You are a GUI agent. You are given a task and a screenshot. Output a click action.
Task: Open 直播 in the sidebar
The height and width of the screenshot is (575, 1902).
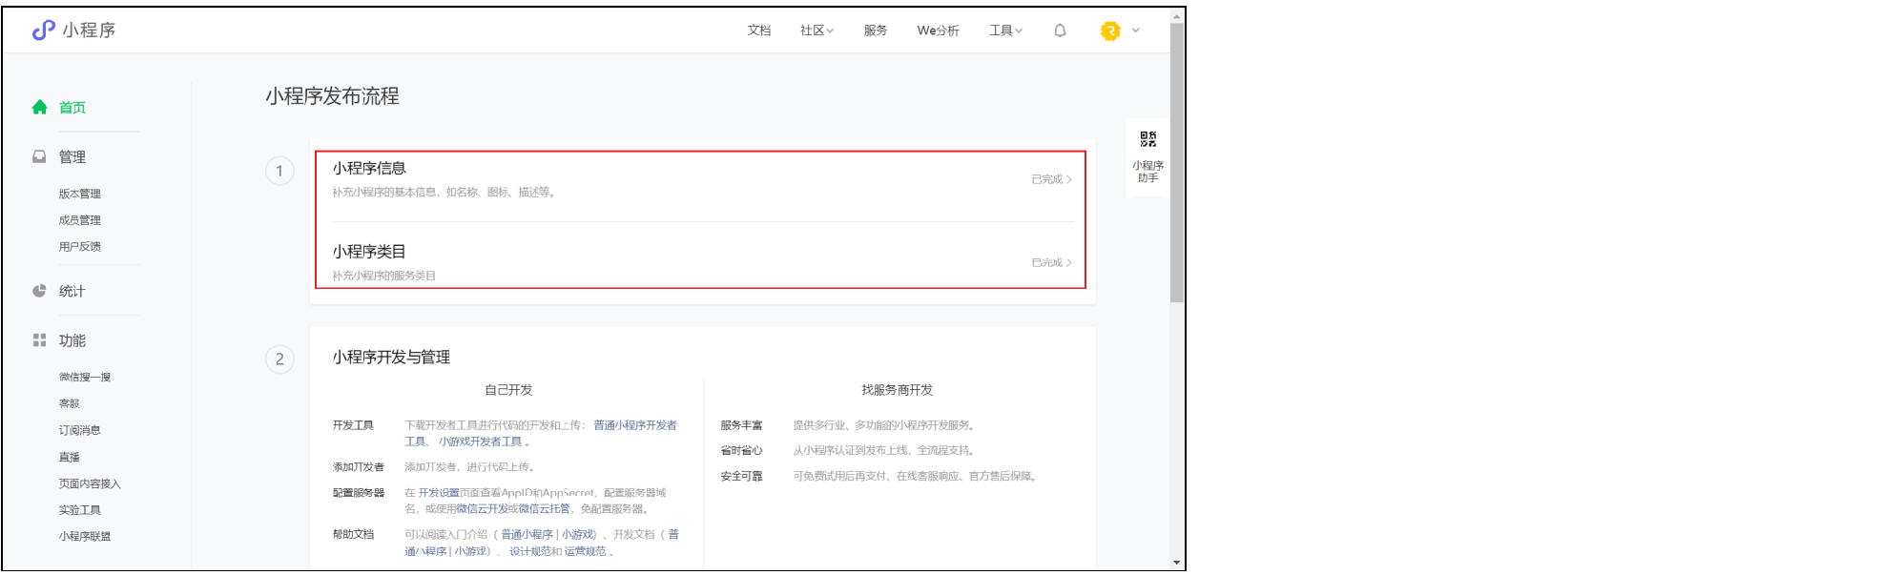tap(70, 458)
